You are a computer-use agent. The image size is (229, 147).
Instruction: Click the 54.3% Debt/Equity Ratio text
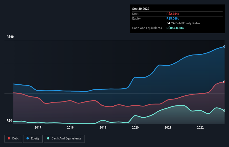click(183, 23)
